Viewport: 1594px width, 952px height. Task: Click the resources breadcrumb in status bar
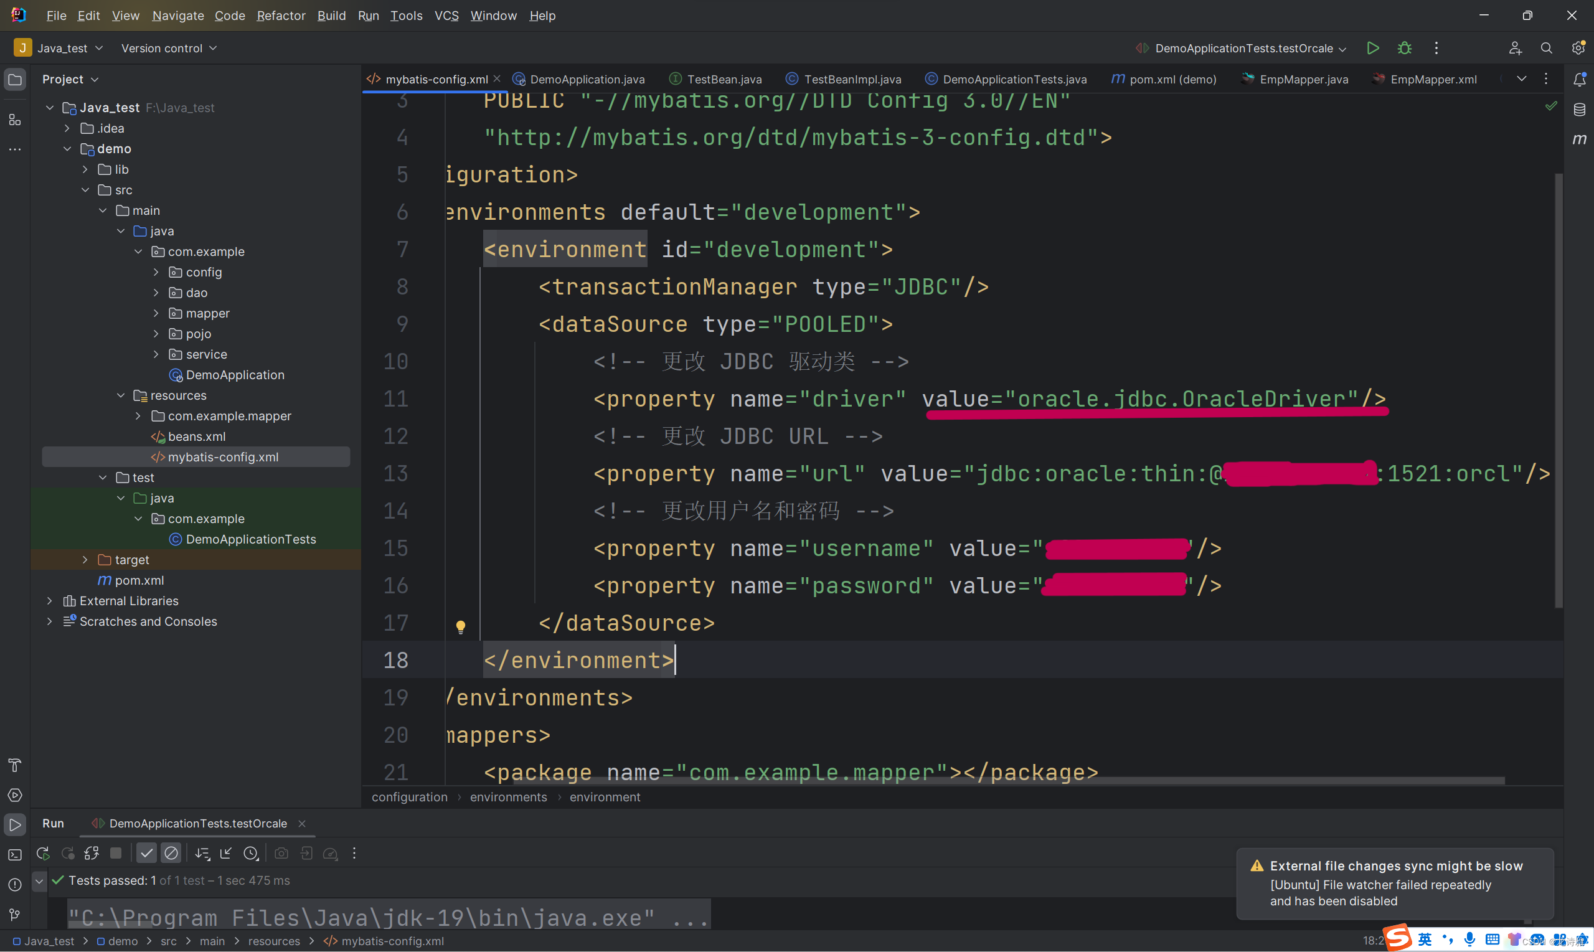[274, 941]
